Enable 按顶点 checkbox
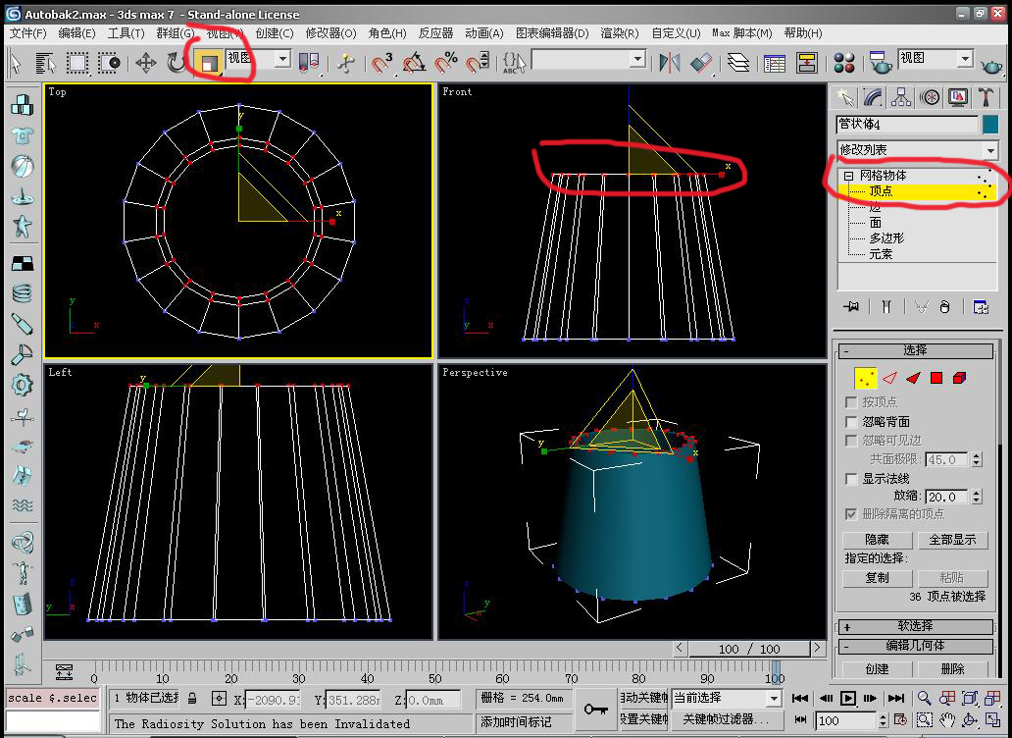Screen dimensions: 1012x738 tap(851, 402)
